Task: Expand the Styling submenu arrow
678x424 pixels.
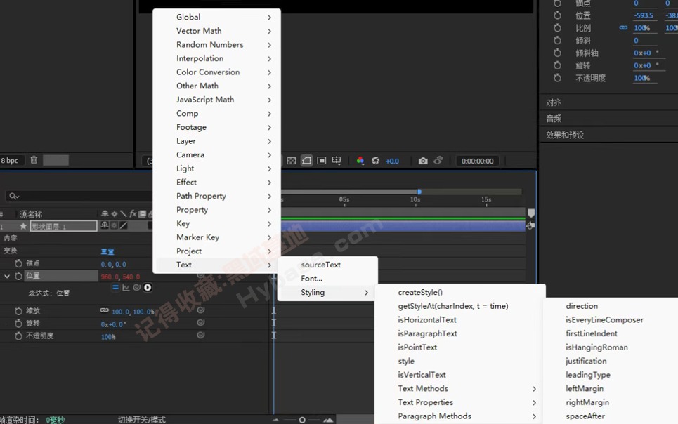Action: pyautogui.click(x=366, y=293)
